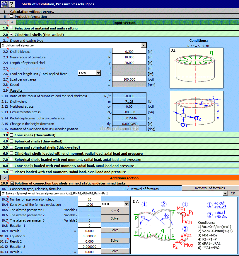Enable section 6.0 Cilindricall shells loaded checkbox
The height and width of the screenshot is (256, 239).
click(11, 153)
